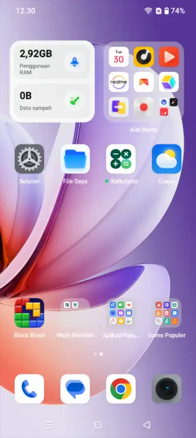Open the Aplikasi Populer folder
The width and height of the screenshot is (196, 438).
pos(121,313)
